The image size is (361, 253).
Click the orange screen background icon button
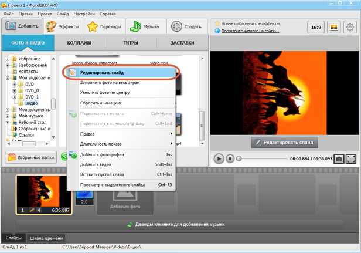pyautogui.click(x=333, y=27)
